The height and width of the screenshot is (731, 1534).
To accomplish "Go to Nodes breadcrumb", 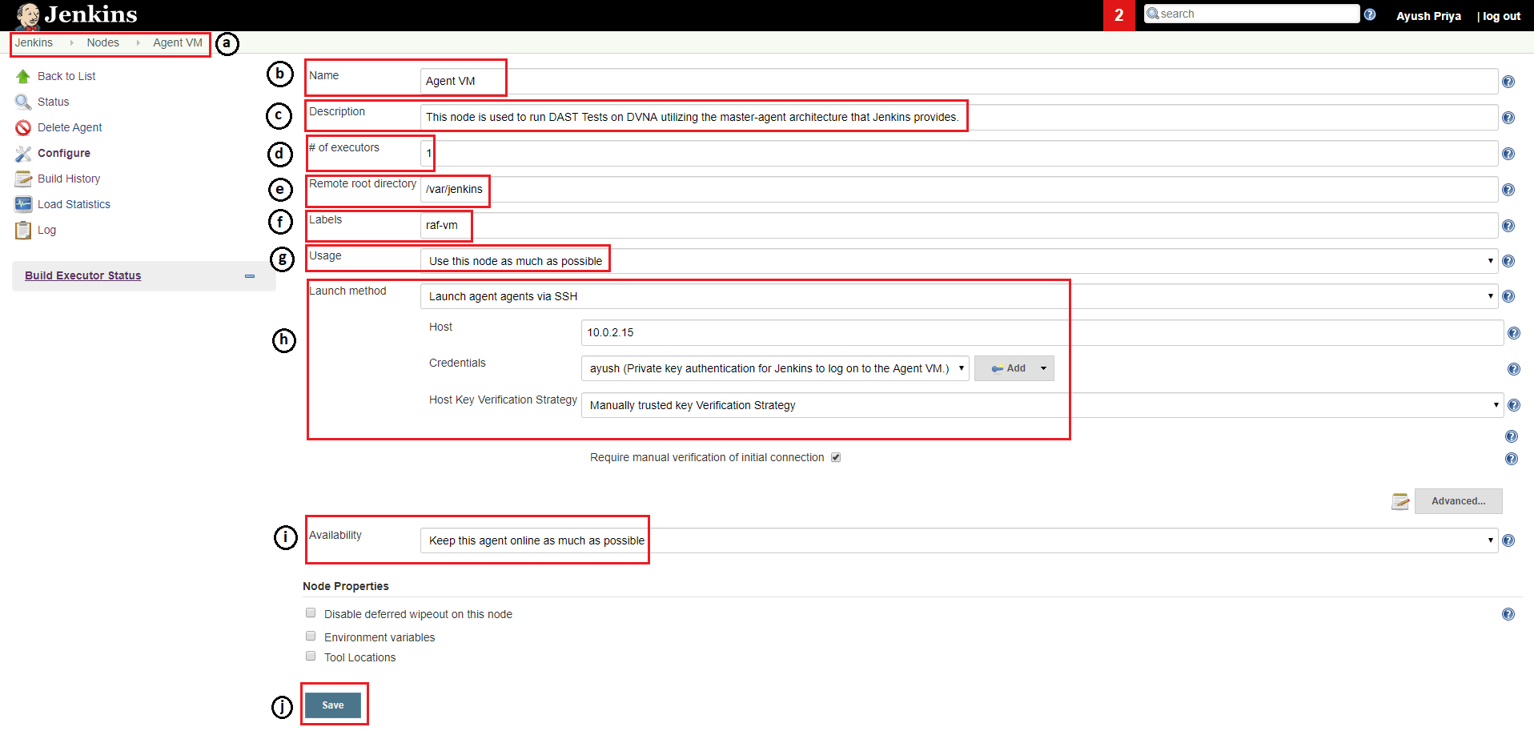I will (103, 42).
